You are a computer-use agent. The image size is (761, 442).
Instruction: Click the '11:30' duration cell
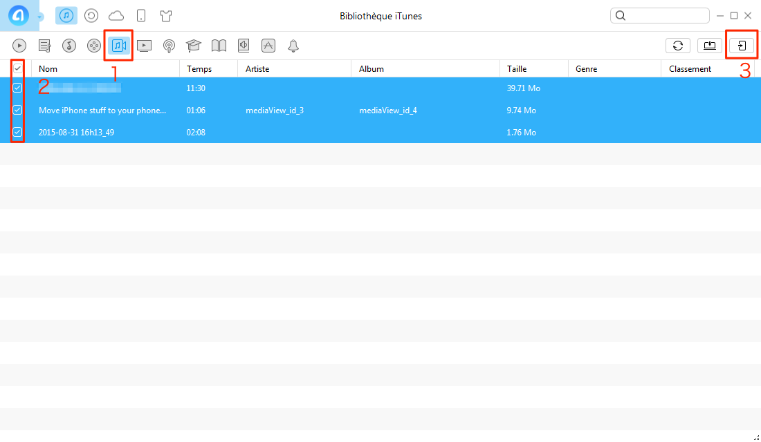pyautogui.click(x=196, y=88)
